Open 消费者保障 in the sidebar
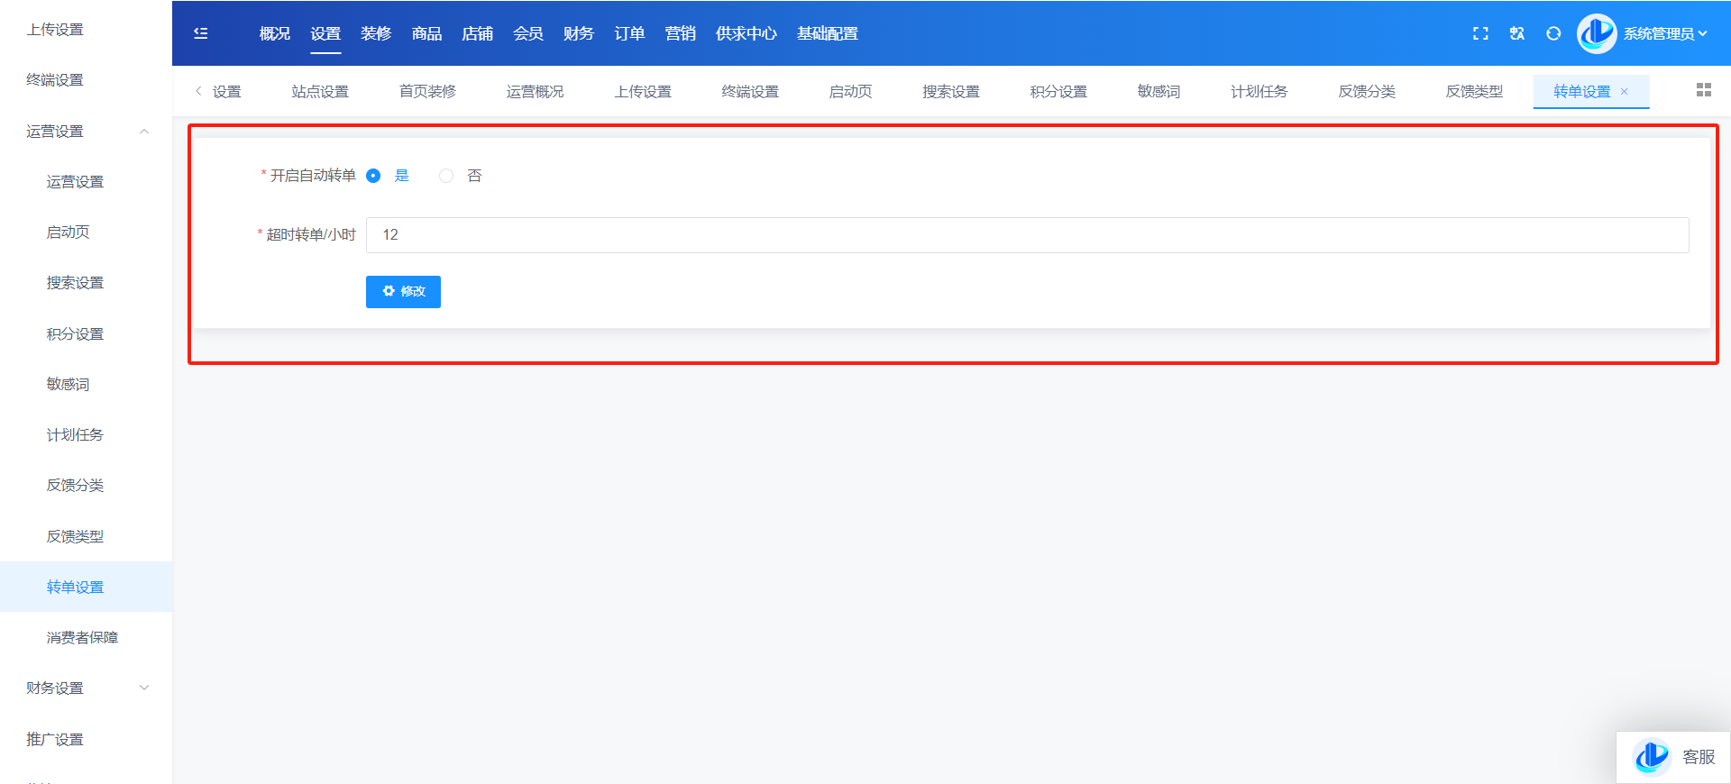1731x784 pixels. pyautogui.click(x=82, y=638)
